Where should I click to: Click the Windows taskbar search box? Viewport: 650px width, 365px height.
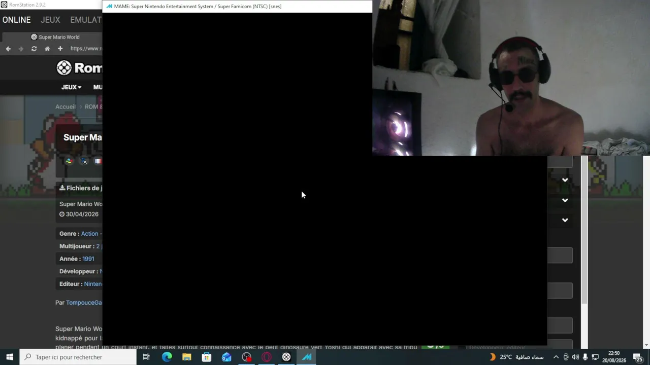(x=78, y=357)
